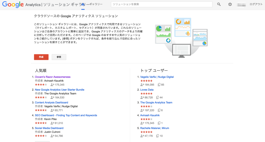Open The Google Analytics Team top user link
The height and width of the screenshot is (142, 265).
click(156, 102)
